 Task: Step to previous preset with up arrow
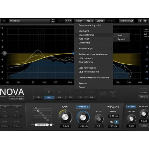click(x=53, y=20)
